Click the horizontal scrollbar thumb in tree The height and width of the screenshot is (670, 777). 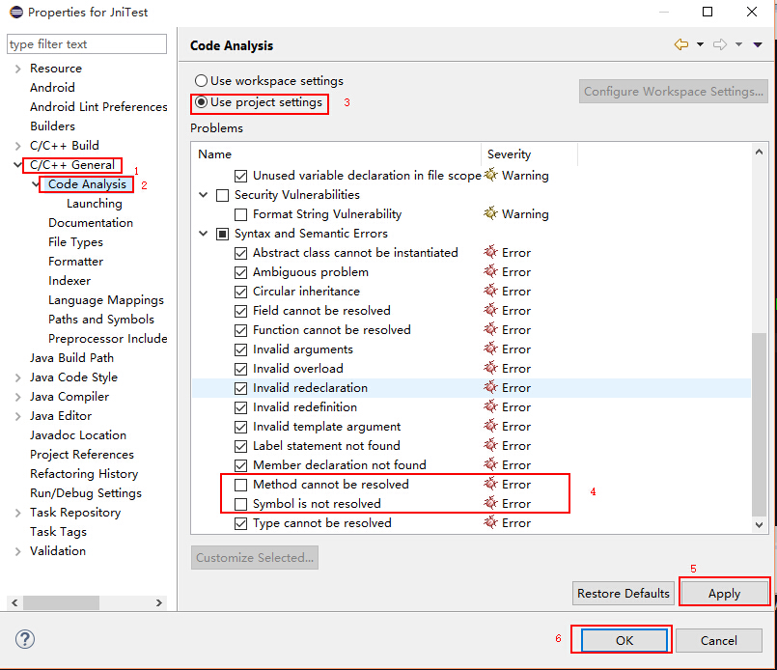tap(62, 602)
